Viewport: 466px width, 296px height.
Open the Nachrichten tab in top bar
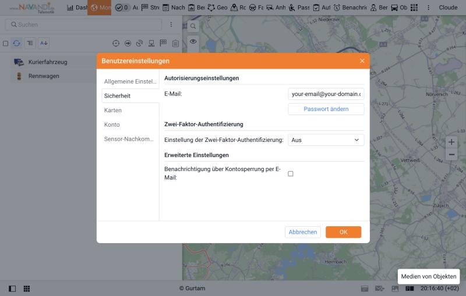[174, 8]
